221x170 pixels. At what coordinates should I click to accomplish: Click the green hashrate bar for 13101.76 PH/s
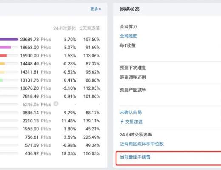coord(1,80)
